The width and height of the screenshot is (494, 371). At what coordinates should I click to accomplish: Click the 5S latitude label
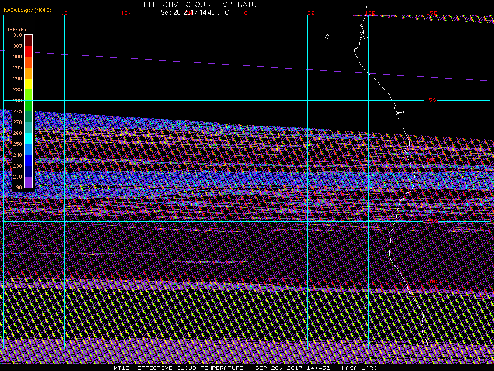tap(432, 100)
